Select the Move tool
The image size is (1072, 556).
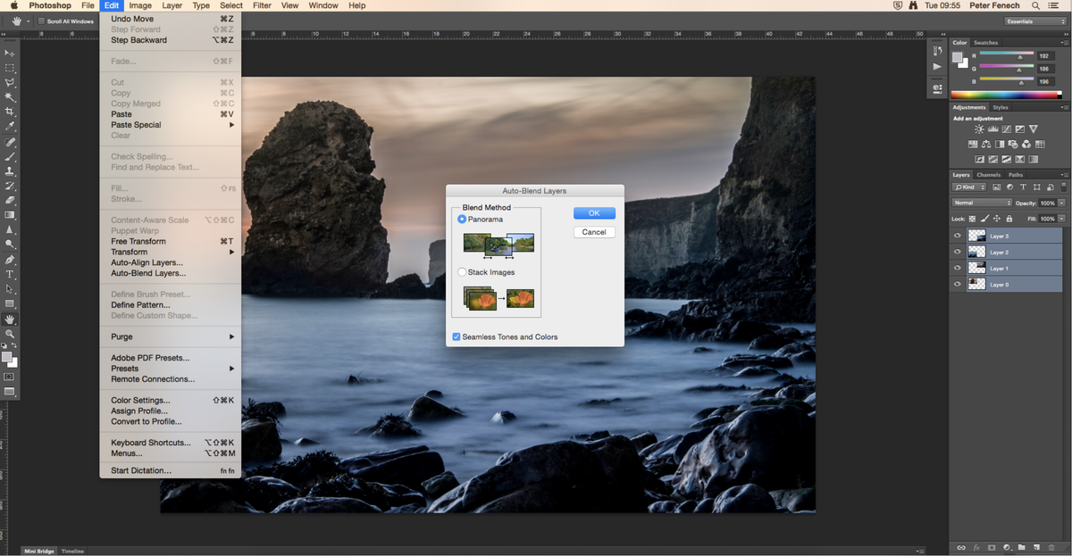[x=11, y=52]
